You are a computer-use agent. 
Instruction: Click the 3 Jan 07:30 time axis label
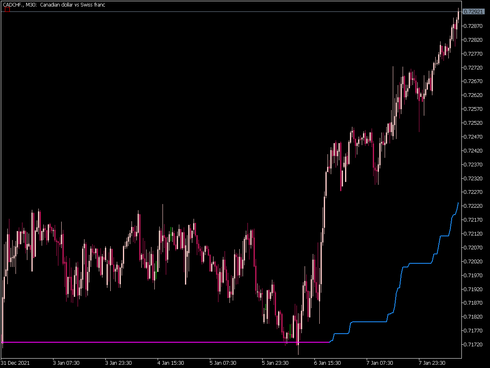[x=66, y=363]
